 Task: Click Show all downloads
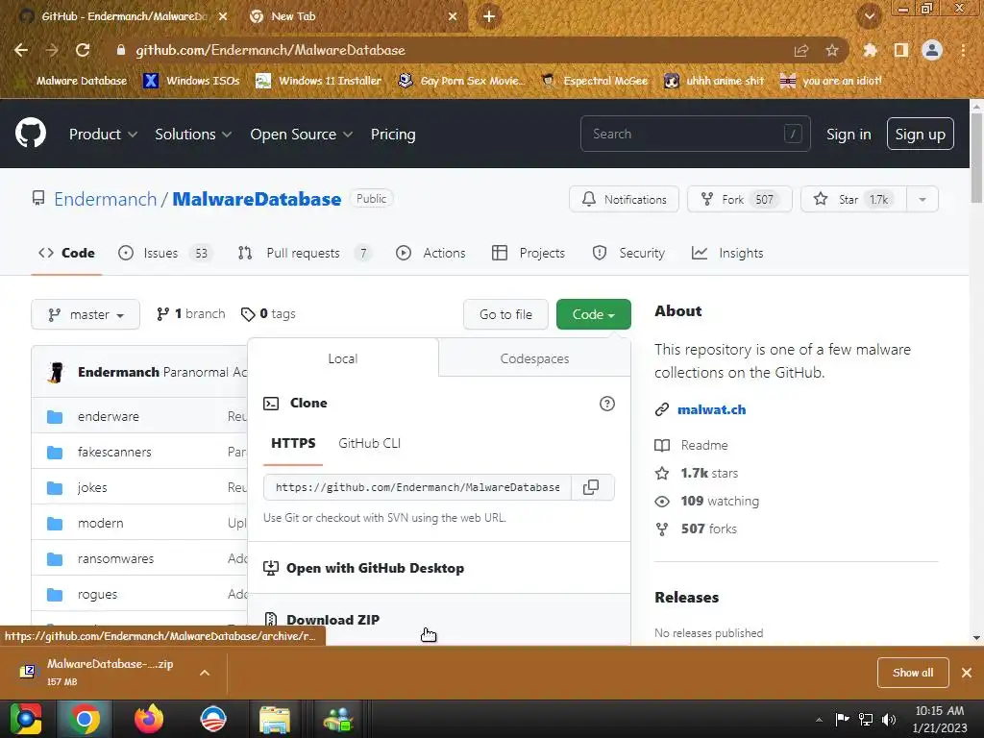coord(913,673)
